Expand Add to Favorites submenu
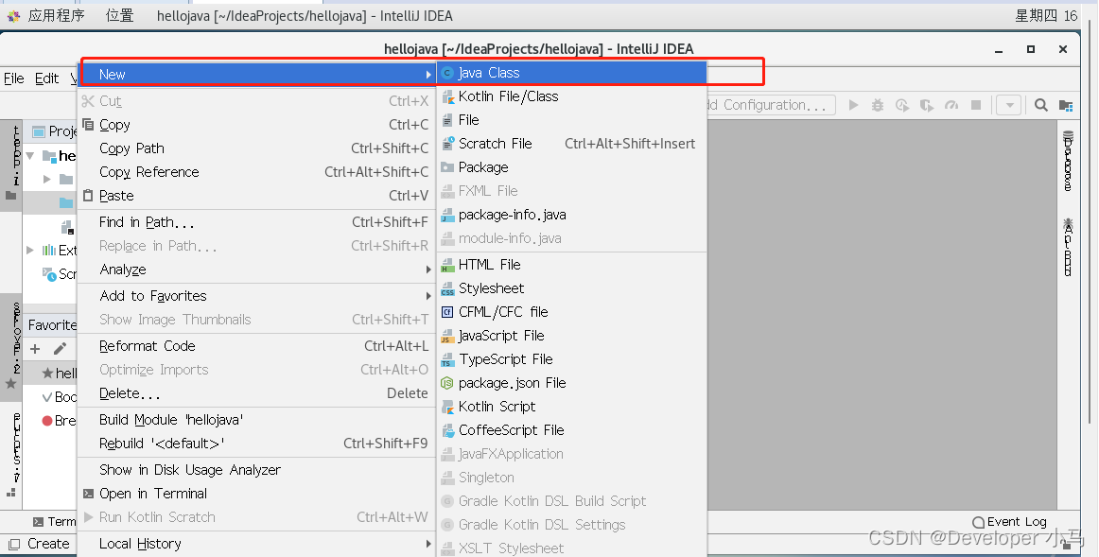 256,296
